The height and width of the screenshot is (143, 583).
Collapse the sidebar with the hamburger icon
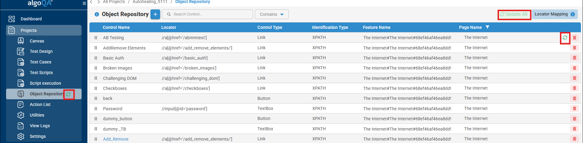84,3
